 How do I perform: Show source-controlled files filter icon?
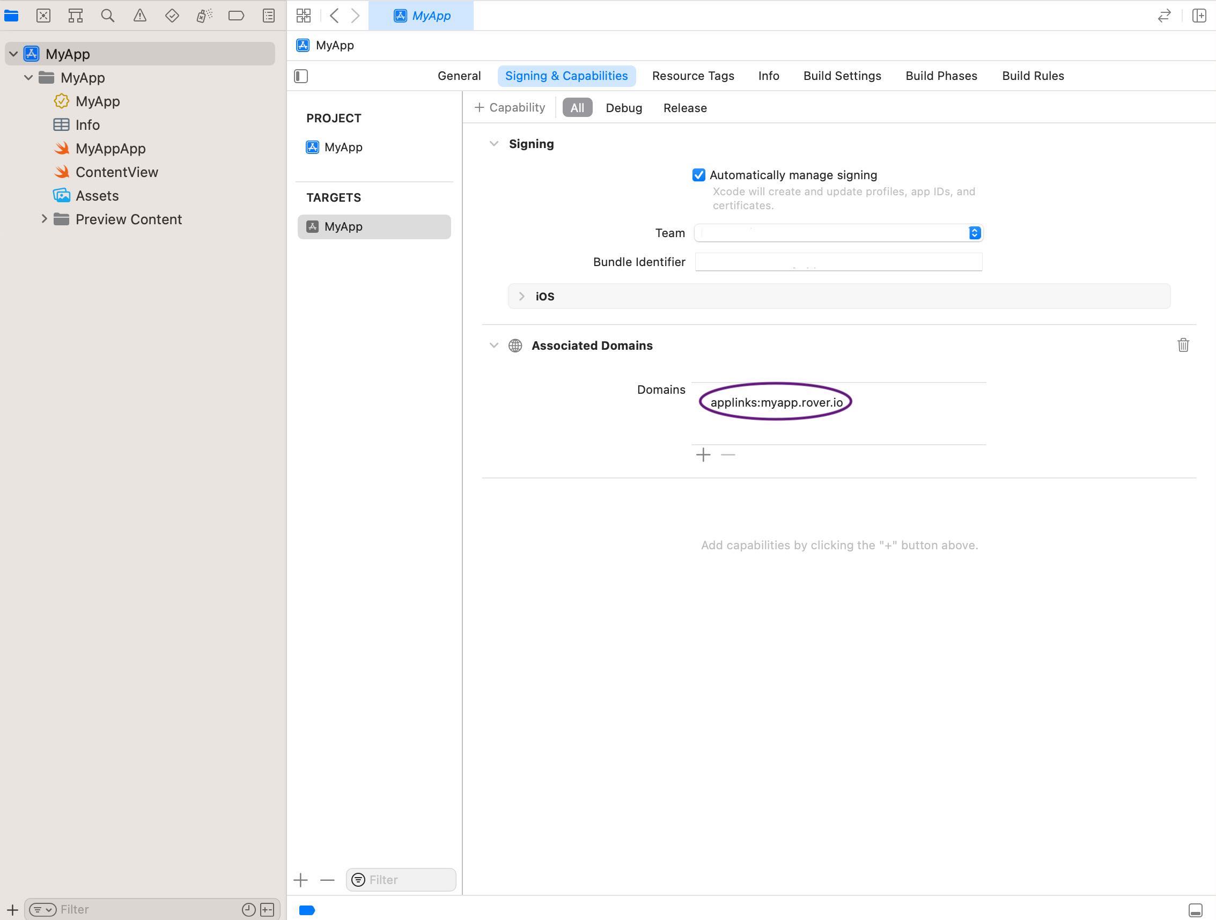click(x=267, y=910)
